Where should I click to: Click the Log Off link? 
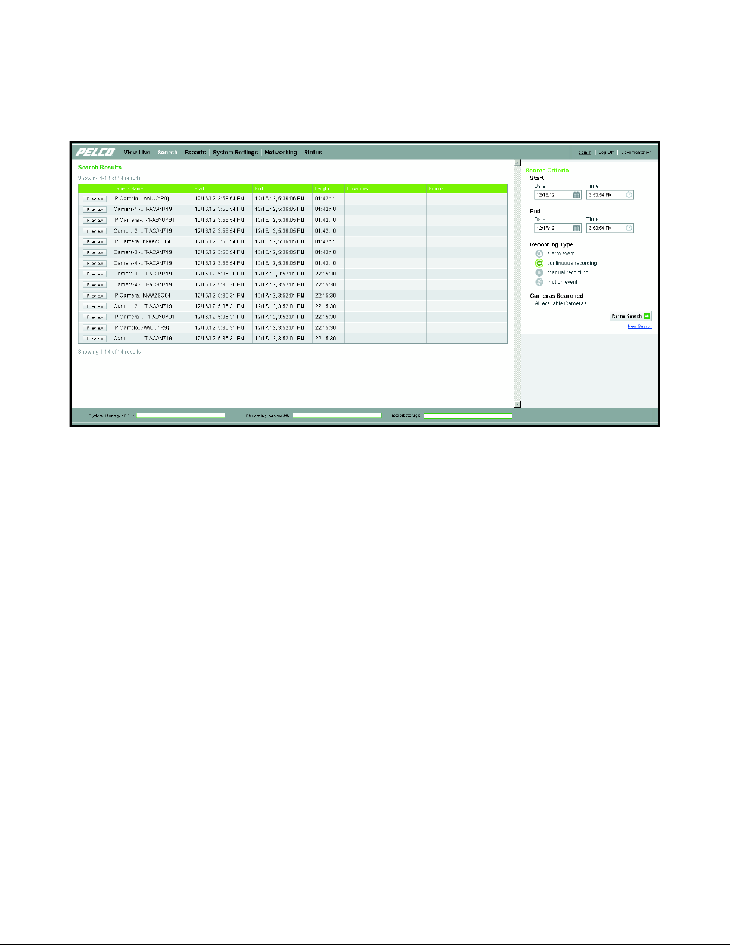tap(606, 153)
